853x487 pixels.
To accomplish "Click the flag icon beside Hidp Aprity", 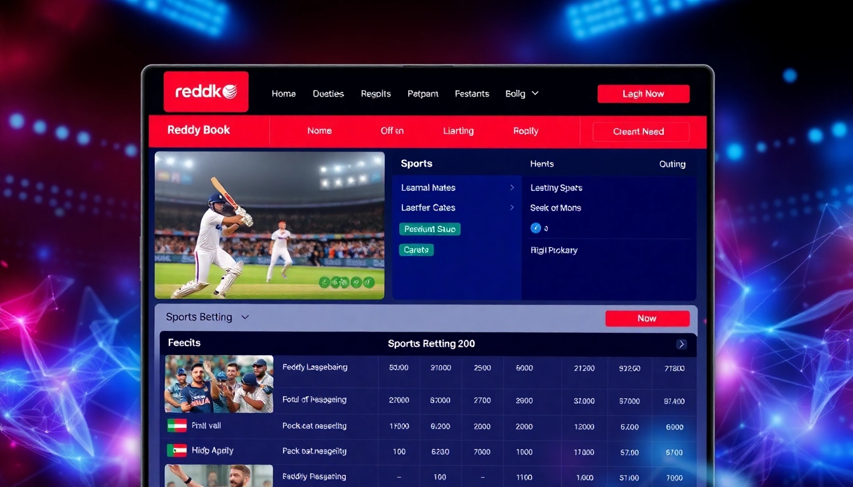I will [x=176, y=451].
